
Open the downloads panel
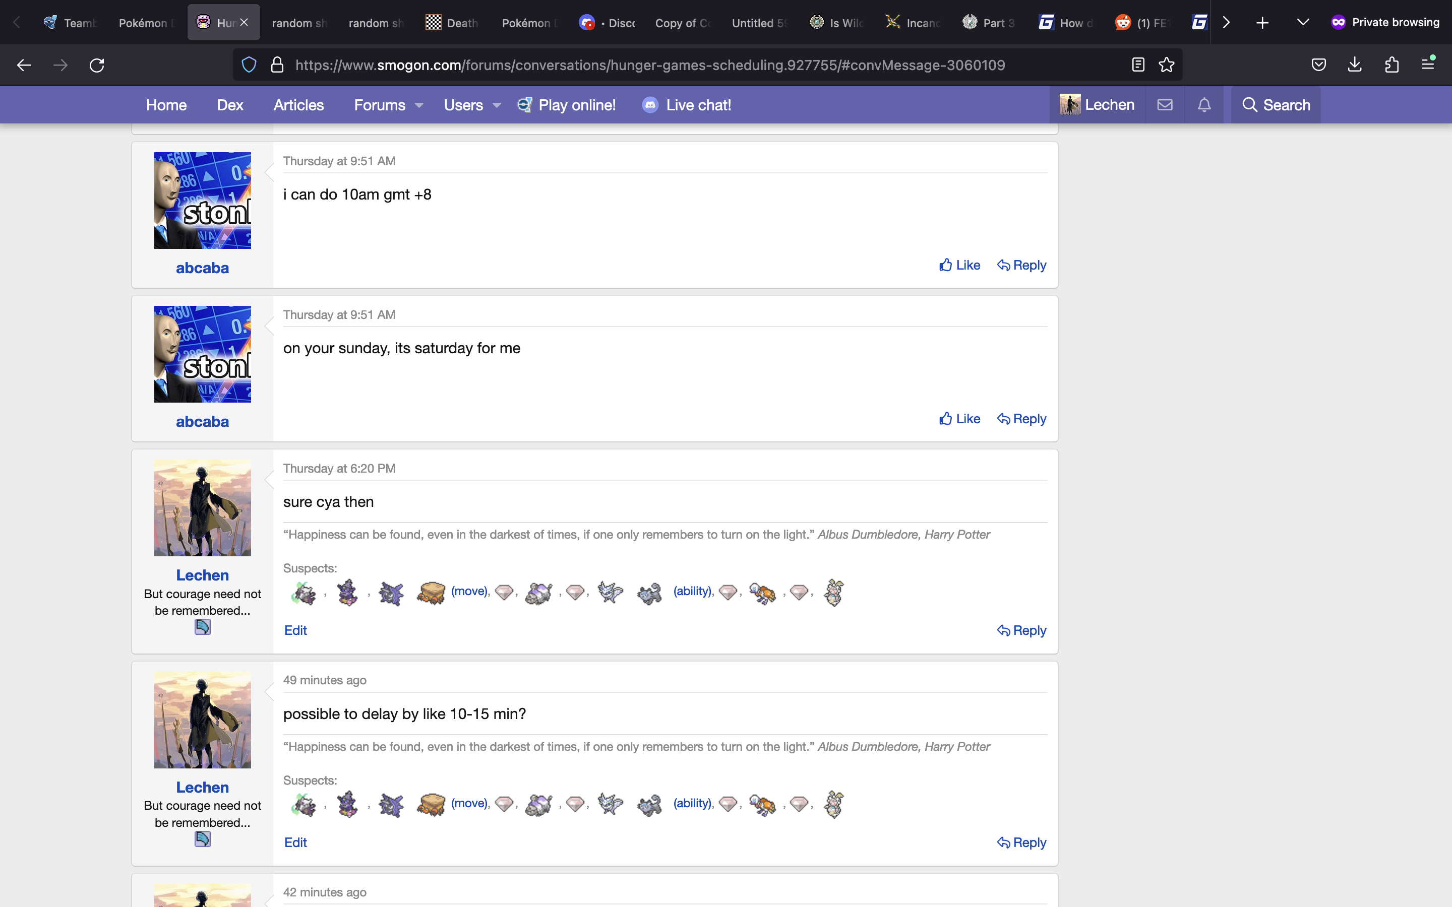pyautogui.click(x=1355, y=65)
